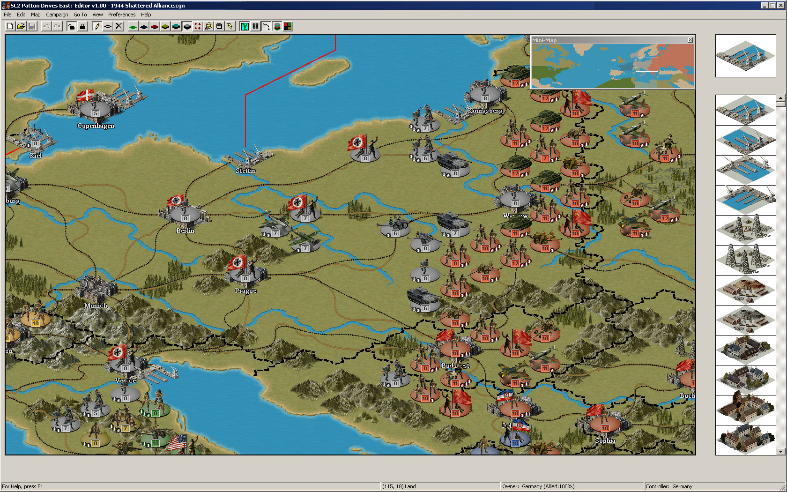Select the green terrain diamond tile
787x492 pixels.
132,26
